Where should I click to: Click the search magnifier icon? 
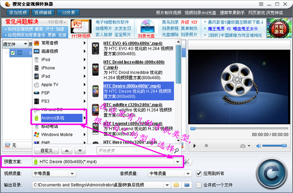(176, 151)
